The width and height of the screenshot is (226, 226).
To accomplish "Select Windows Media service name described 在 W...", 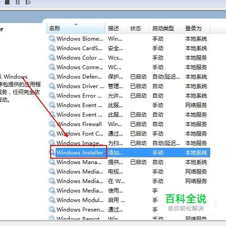I will pyautogui.click(x=80, y=181).
